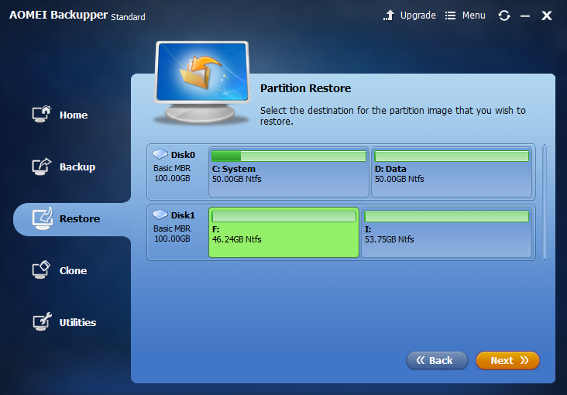Minimize the AOMEI Backupper window
The height and width of the screenshot is (395, 567).
tap(525, 16)
